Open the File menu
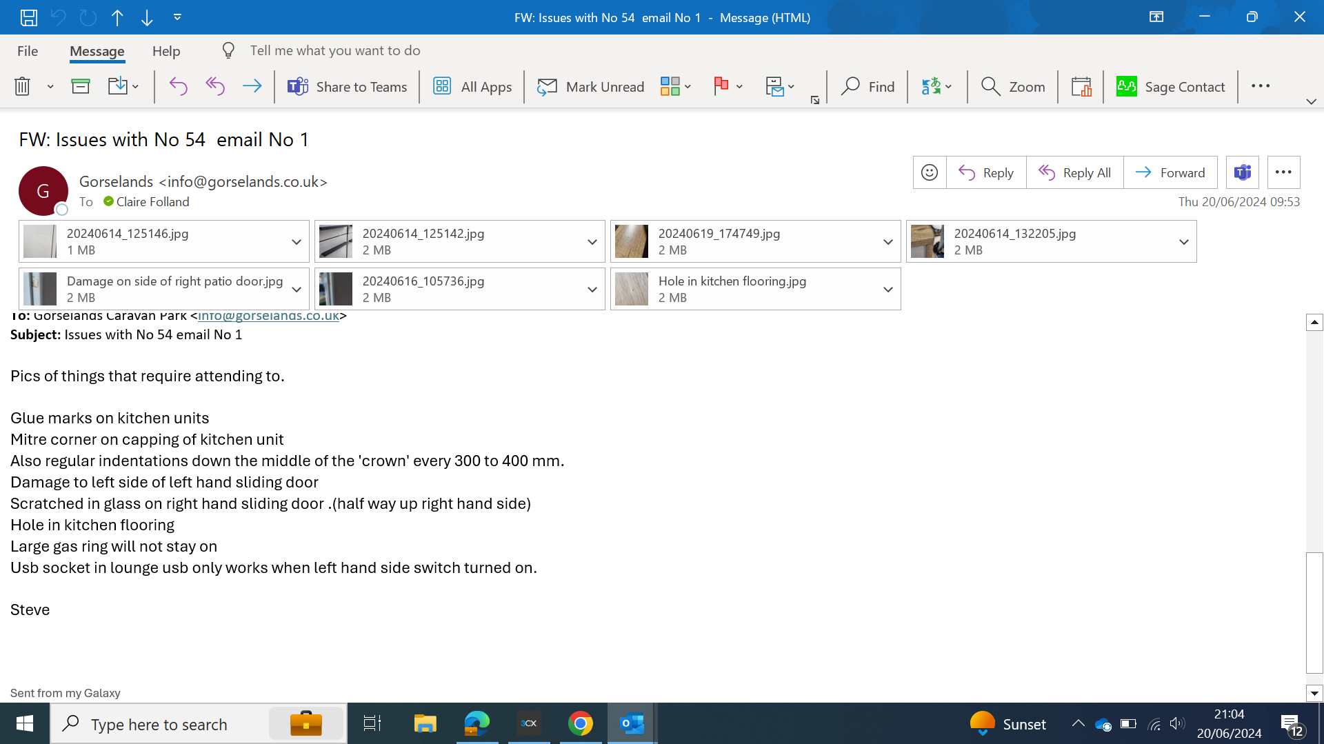 [28, 50]
